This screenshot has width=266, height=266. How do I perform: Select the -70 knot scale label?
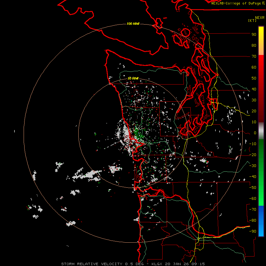253,210
